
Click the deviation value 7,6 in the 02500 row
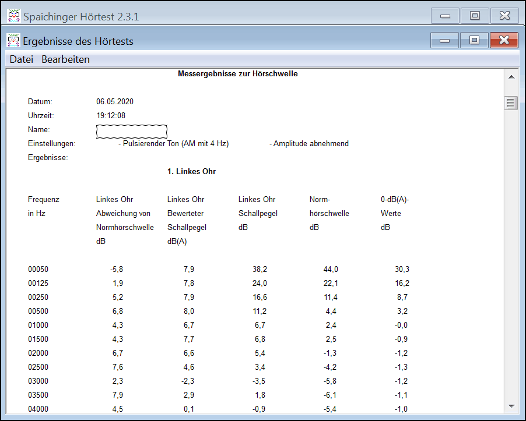pos(118,367)
